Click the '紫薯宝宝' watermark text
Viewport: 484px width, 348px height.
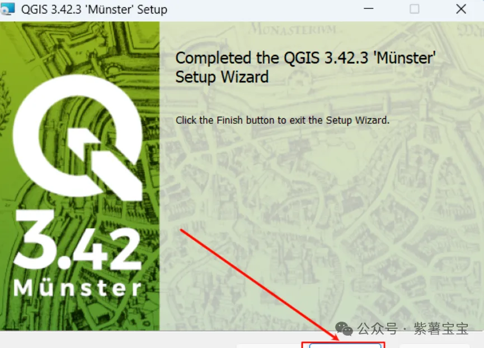(x=441, y=328)
